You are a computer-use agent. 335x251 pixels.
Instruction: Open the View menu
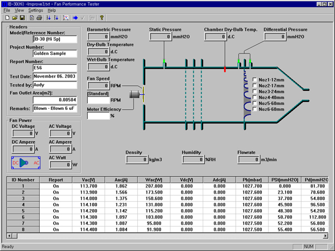(20, 10)
